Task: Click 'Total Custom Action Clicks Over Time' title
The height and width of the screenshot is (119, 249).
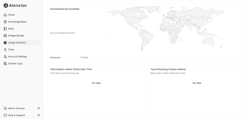Action: (71, 69)
